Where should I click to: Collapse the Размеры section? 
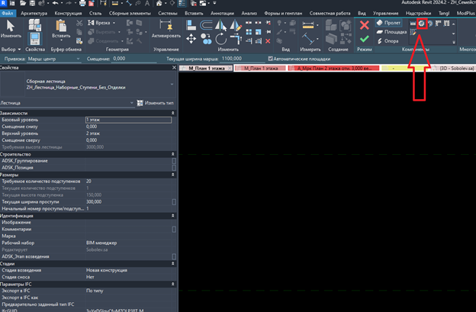[x=172, y=175]
